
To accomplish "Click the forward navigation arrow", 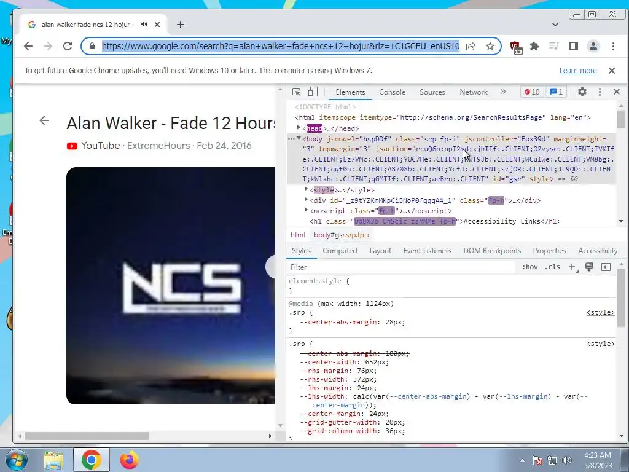I will pyautogui.click(x=48, y=46).
